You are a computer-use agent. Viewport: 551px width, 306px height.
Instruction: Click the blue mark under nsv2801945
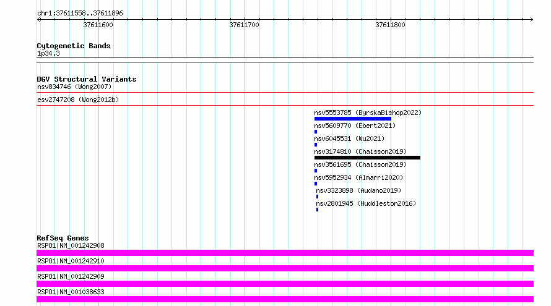(317, 210)
